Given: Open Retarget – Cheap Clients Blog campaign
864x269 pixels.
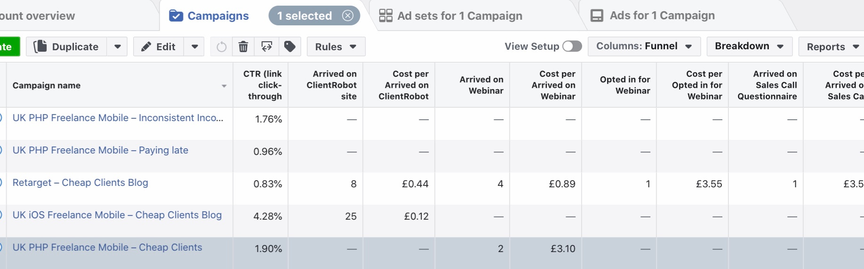Looking at the screenshot, I should pos(80,183).
